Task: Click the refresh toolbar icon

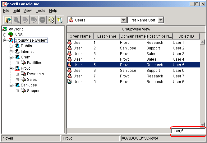Action: (x=51, y=20)
